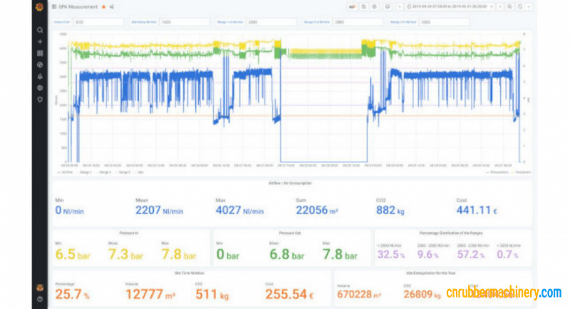Expand the refresh interval dropdown arrow
Screen dimensions: 570x309
click(528, 7)
